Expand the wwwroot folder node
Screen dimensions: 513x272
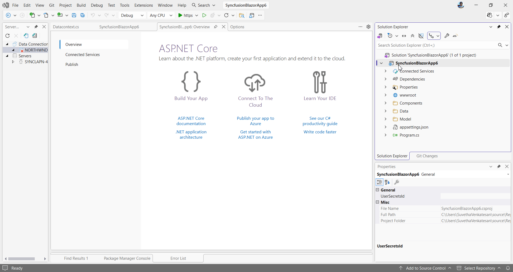tap(386, 95)
